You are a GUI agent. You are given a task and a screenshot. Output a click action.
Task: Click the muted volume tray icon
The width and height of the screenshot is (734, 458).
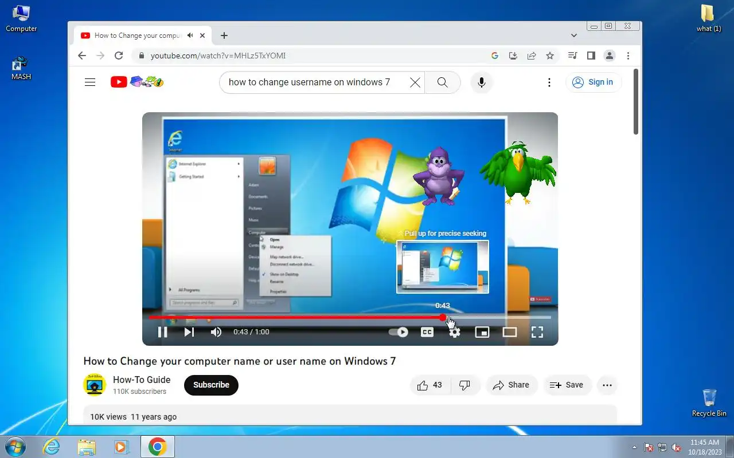(676, 447)
